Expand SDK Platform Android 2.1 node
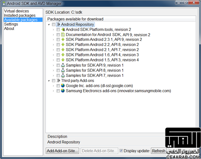This screenshot has width=201, height=159. 53,50
